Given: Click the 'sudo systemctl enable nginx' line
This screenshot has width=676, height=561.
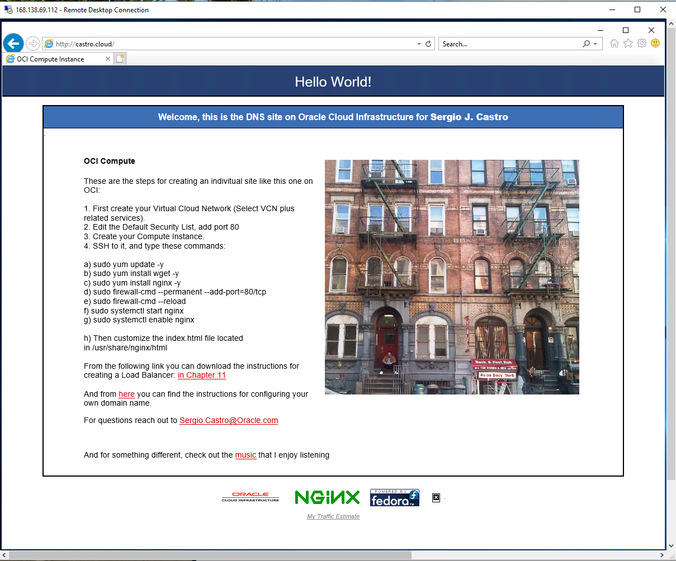Looking at the screenshot, I should coord(139,320).
